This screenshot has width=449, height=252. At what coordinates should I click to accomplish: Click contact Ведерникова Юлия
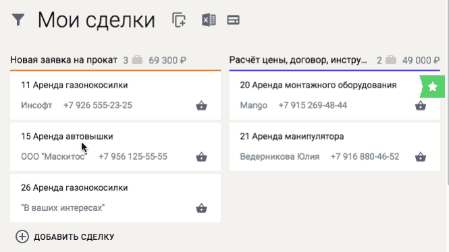(x=280, y=156)
